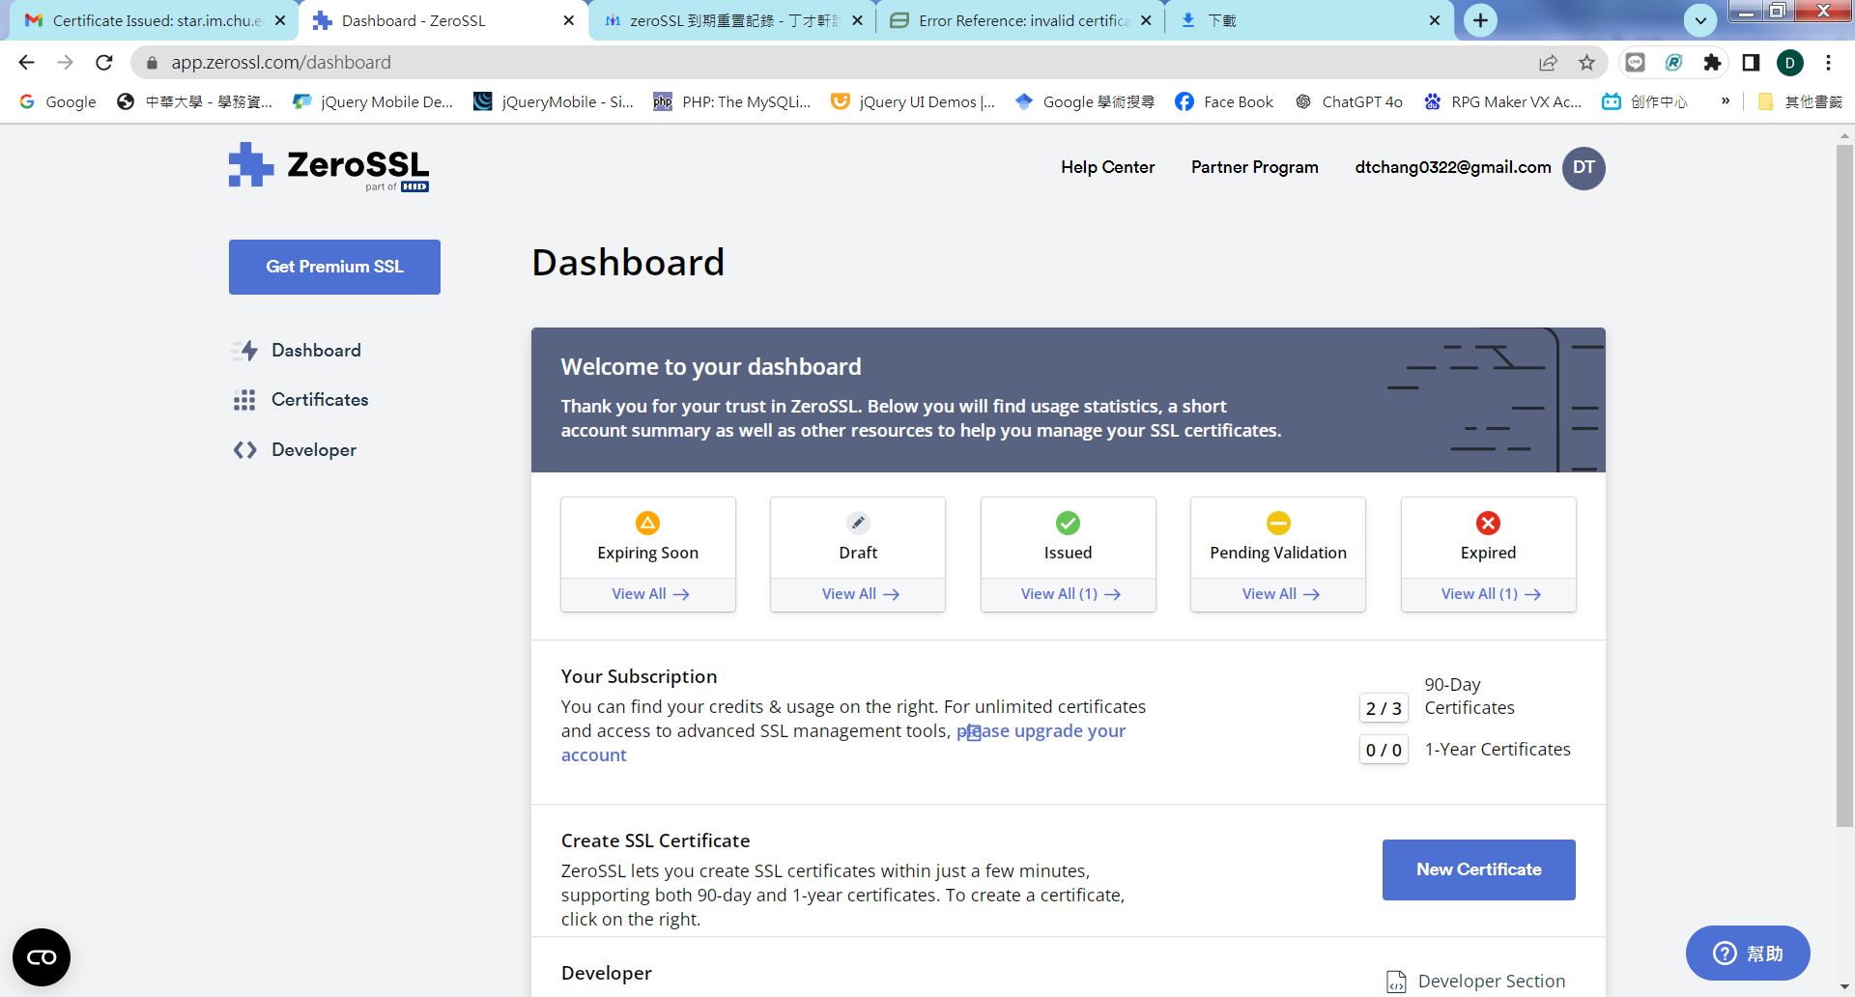This screenshot has width=1855, height=997.
Task: Reload the page with refresh icon
Action: point(104,63)
